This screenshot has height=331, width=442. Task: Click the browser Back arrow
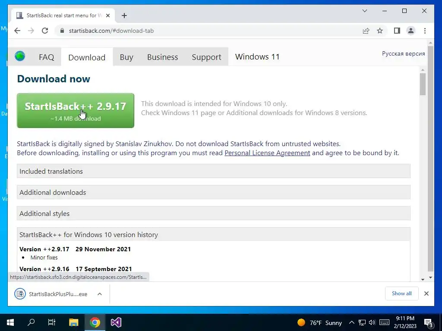[17, 31]
